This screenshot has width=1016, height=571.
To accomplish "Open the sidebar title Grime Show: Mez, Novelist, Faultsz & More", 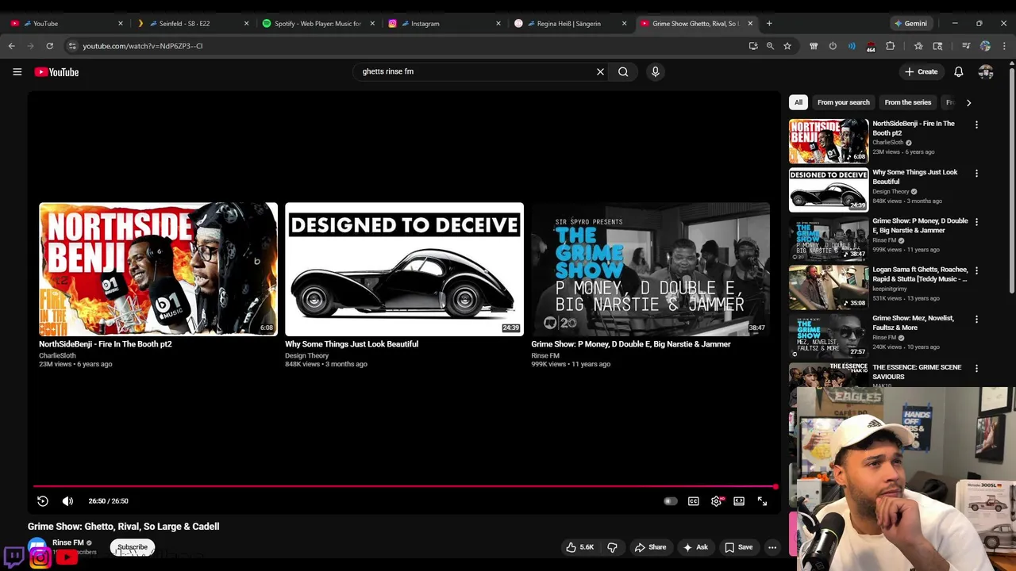I will (913, 323).
